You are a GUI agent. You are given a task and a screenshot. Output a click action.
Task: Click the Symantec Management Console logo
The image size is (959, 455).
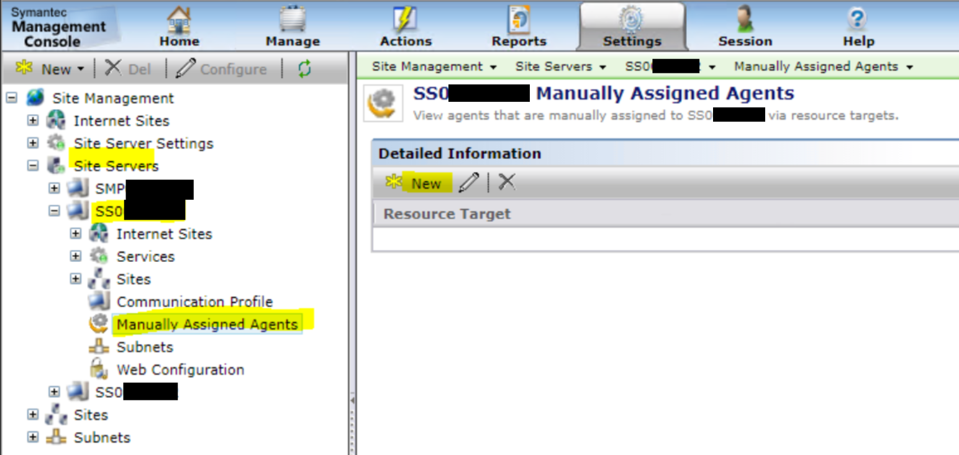click(x=58, y=27)
